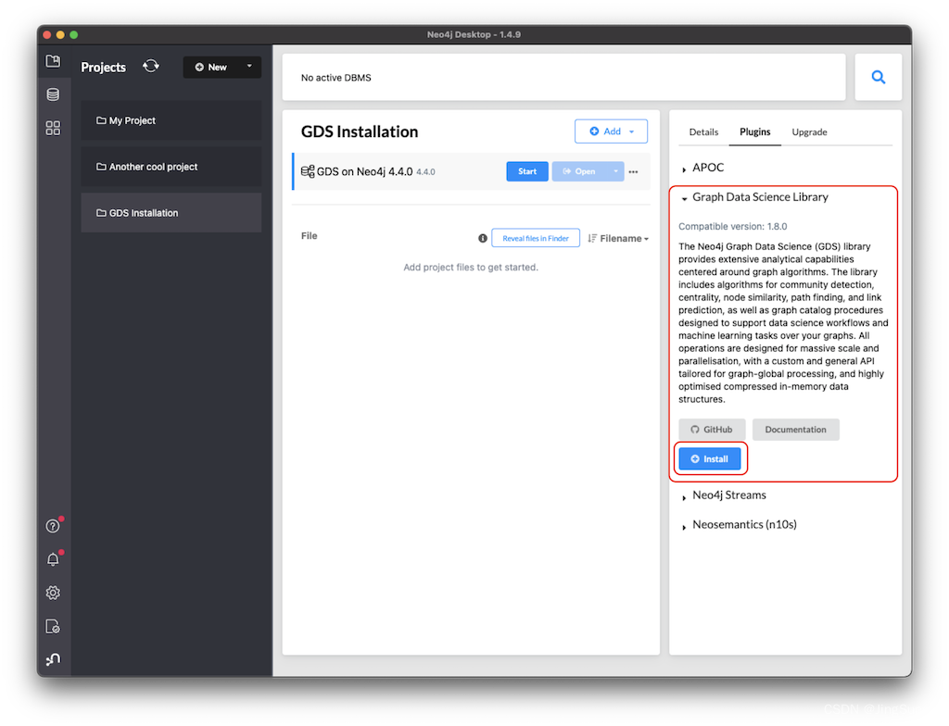Click the File label
The height and width of the screenshot is (726, 949).
(x=309, y=236)
